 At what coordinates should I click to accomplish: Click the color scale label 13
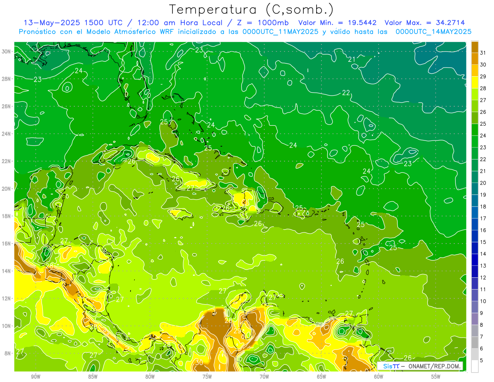pyautogui.click(x=483, y=265)
